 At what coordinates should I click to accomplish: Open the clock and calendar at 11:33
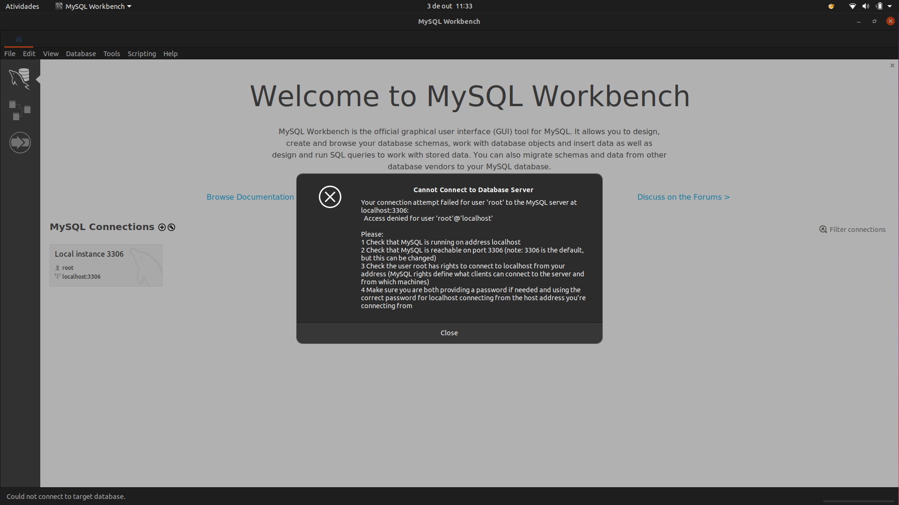click(x=449, y=6)
